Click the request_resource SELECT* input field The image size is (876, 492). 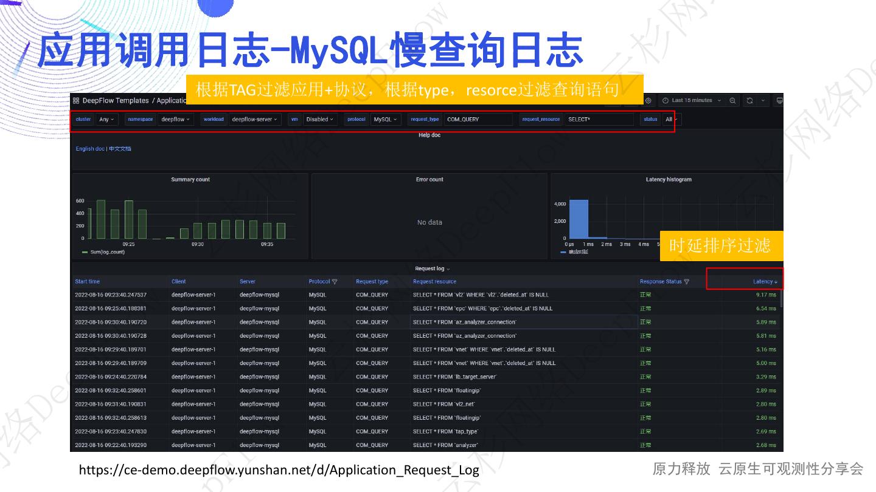coord(599,120)
